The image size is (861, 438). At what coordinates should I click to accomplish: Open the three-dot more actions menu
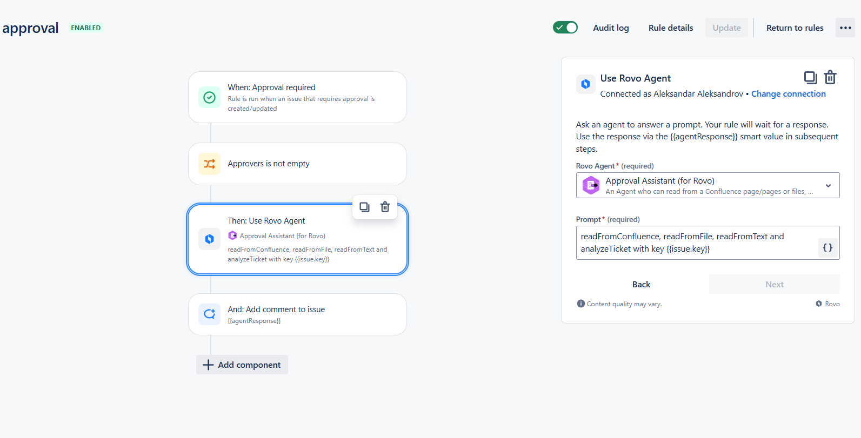click(x=845, y=28)
